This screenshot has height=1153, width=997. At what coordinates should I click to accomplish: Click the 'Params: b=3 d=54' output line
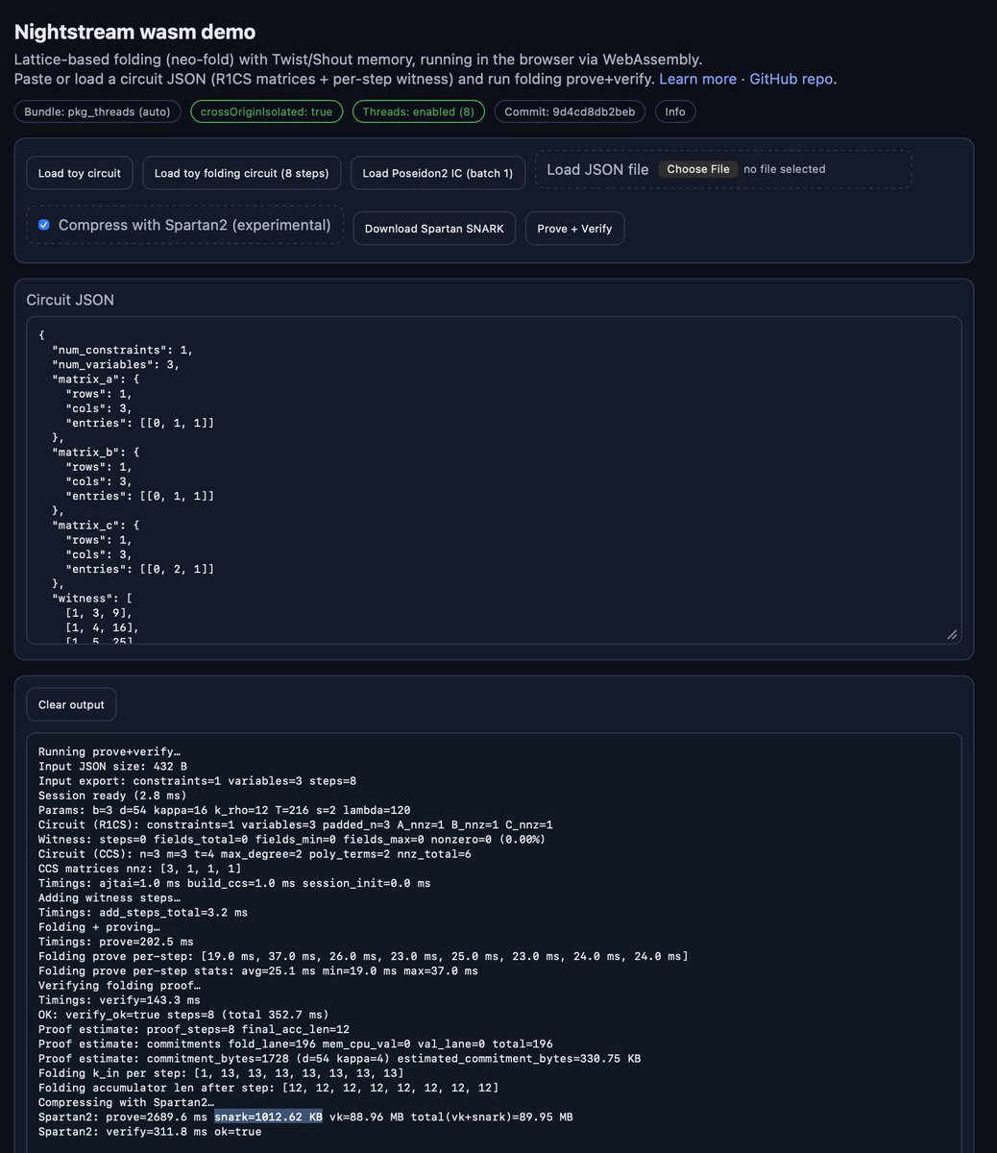[225, 810]
